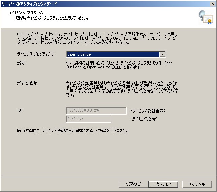Click the 続行する前に confirmation text
This screenshot has height=192, width=217.
pos(72,130)
